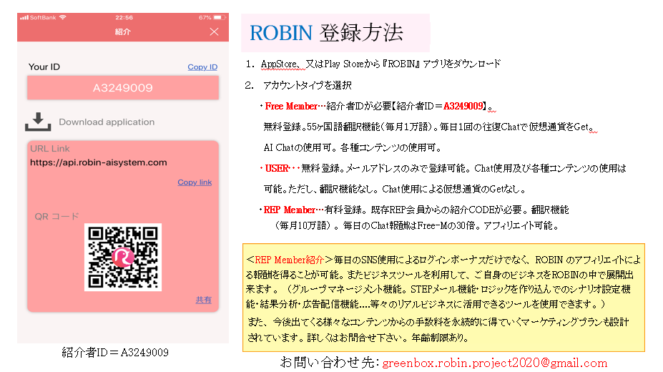Click the https://api.robin-aisystem.com URL
The image size is (663, 372).
pos(99,162)
